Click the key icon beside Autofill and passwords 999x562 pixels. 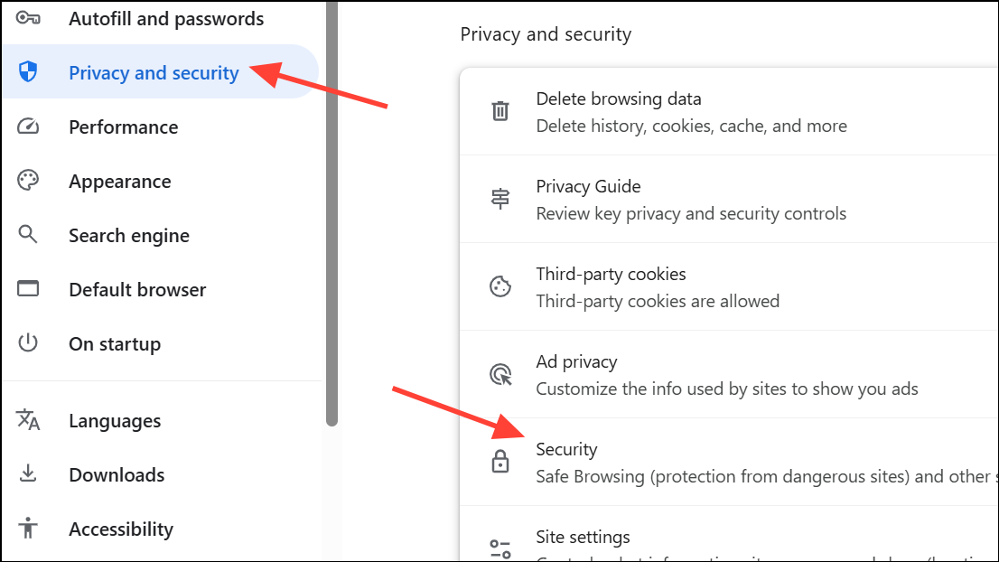click(28, 18)
